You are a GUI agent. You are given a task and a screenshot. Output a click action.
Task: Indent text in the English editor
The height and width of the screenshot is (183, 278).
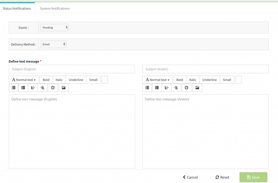click(x=42, y=88)
